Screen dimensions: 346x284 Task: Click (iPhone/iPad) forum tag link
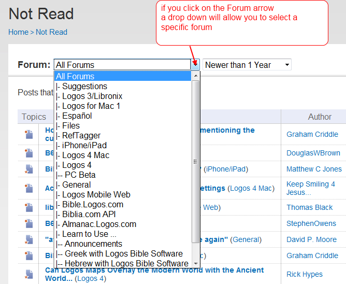pos(226,169)
